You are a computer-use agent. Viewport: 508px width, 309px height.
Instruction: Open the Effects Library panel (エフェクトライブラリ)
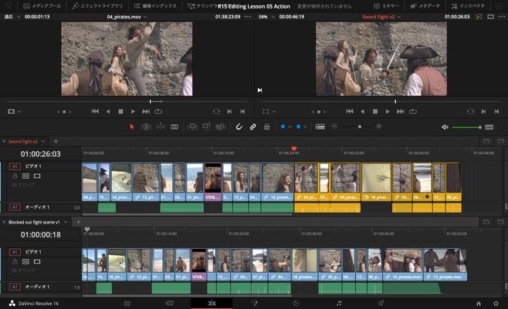pos(97,6)
